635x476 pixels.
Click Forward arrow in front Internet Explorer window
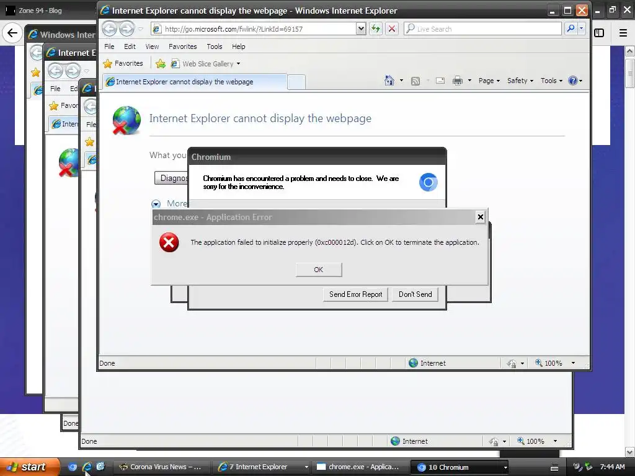tap(127, 29)
